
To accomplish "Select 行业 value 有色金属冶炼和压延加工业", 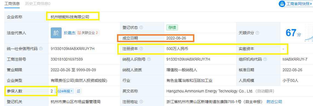I will click(189, 81).
